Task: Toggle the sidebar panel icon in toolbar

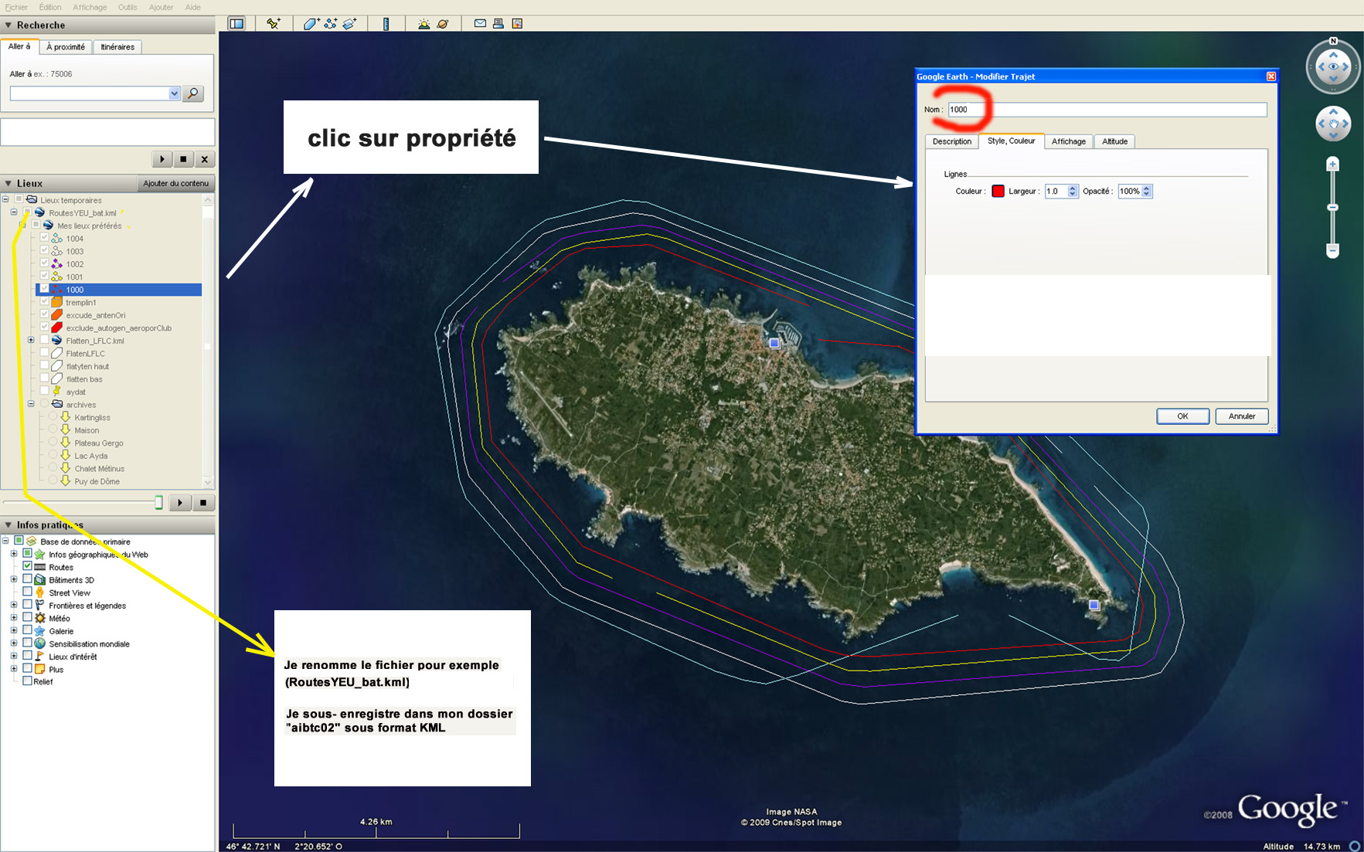Action: tap(236, 24)
